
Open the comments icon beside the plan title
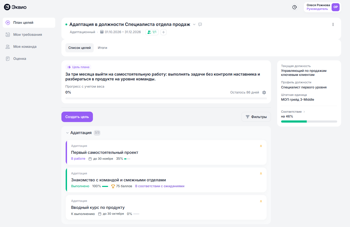[x=200, y=24]
